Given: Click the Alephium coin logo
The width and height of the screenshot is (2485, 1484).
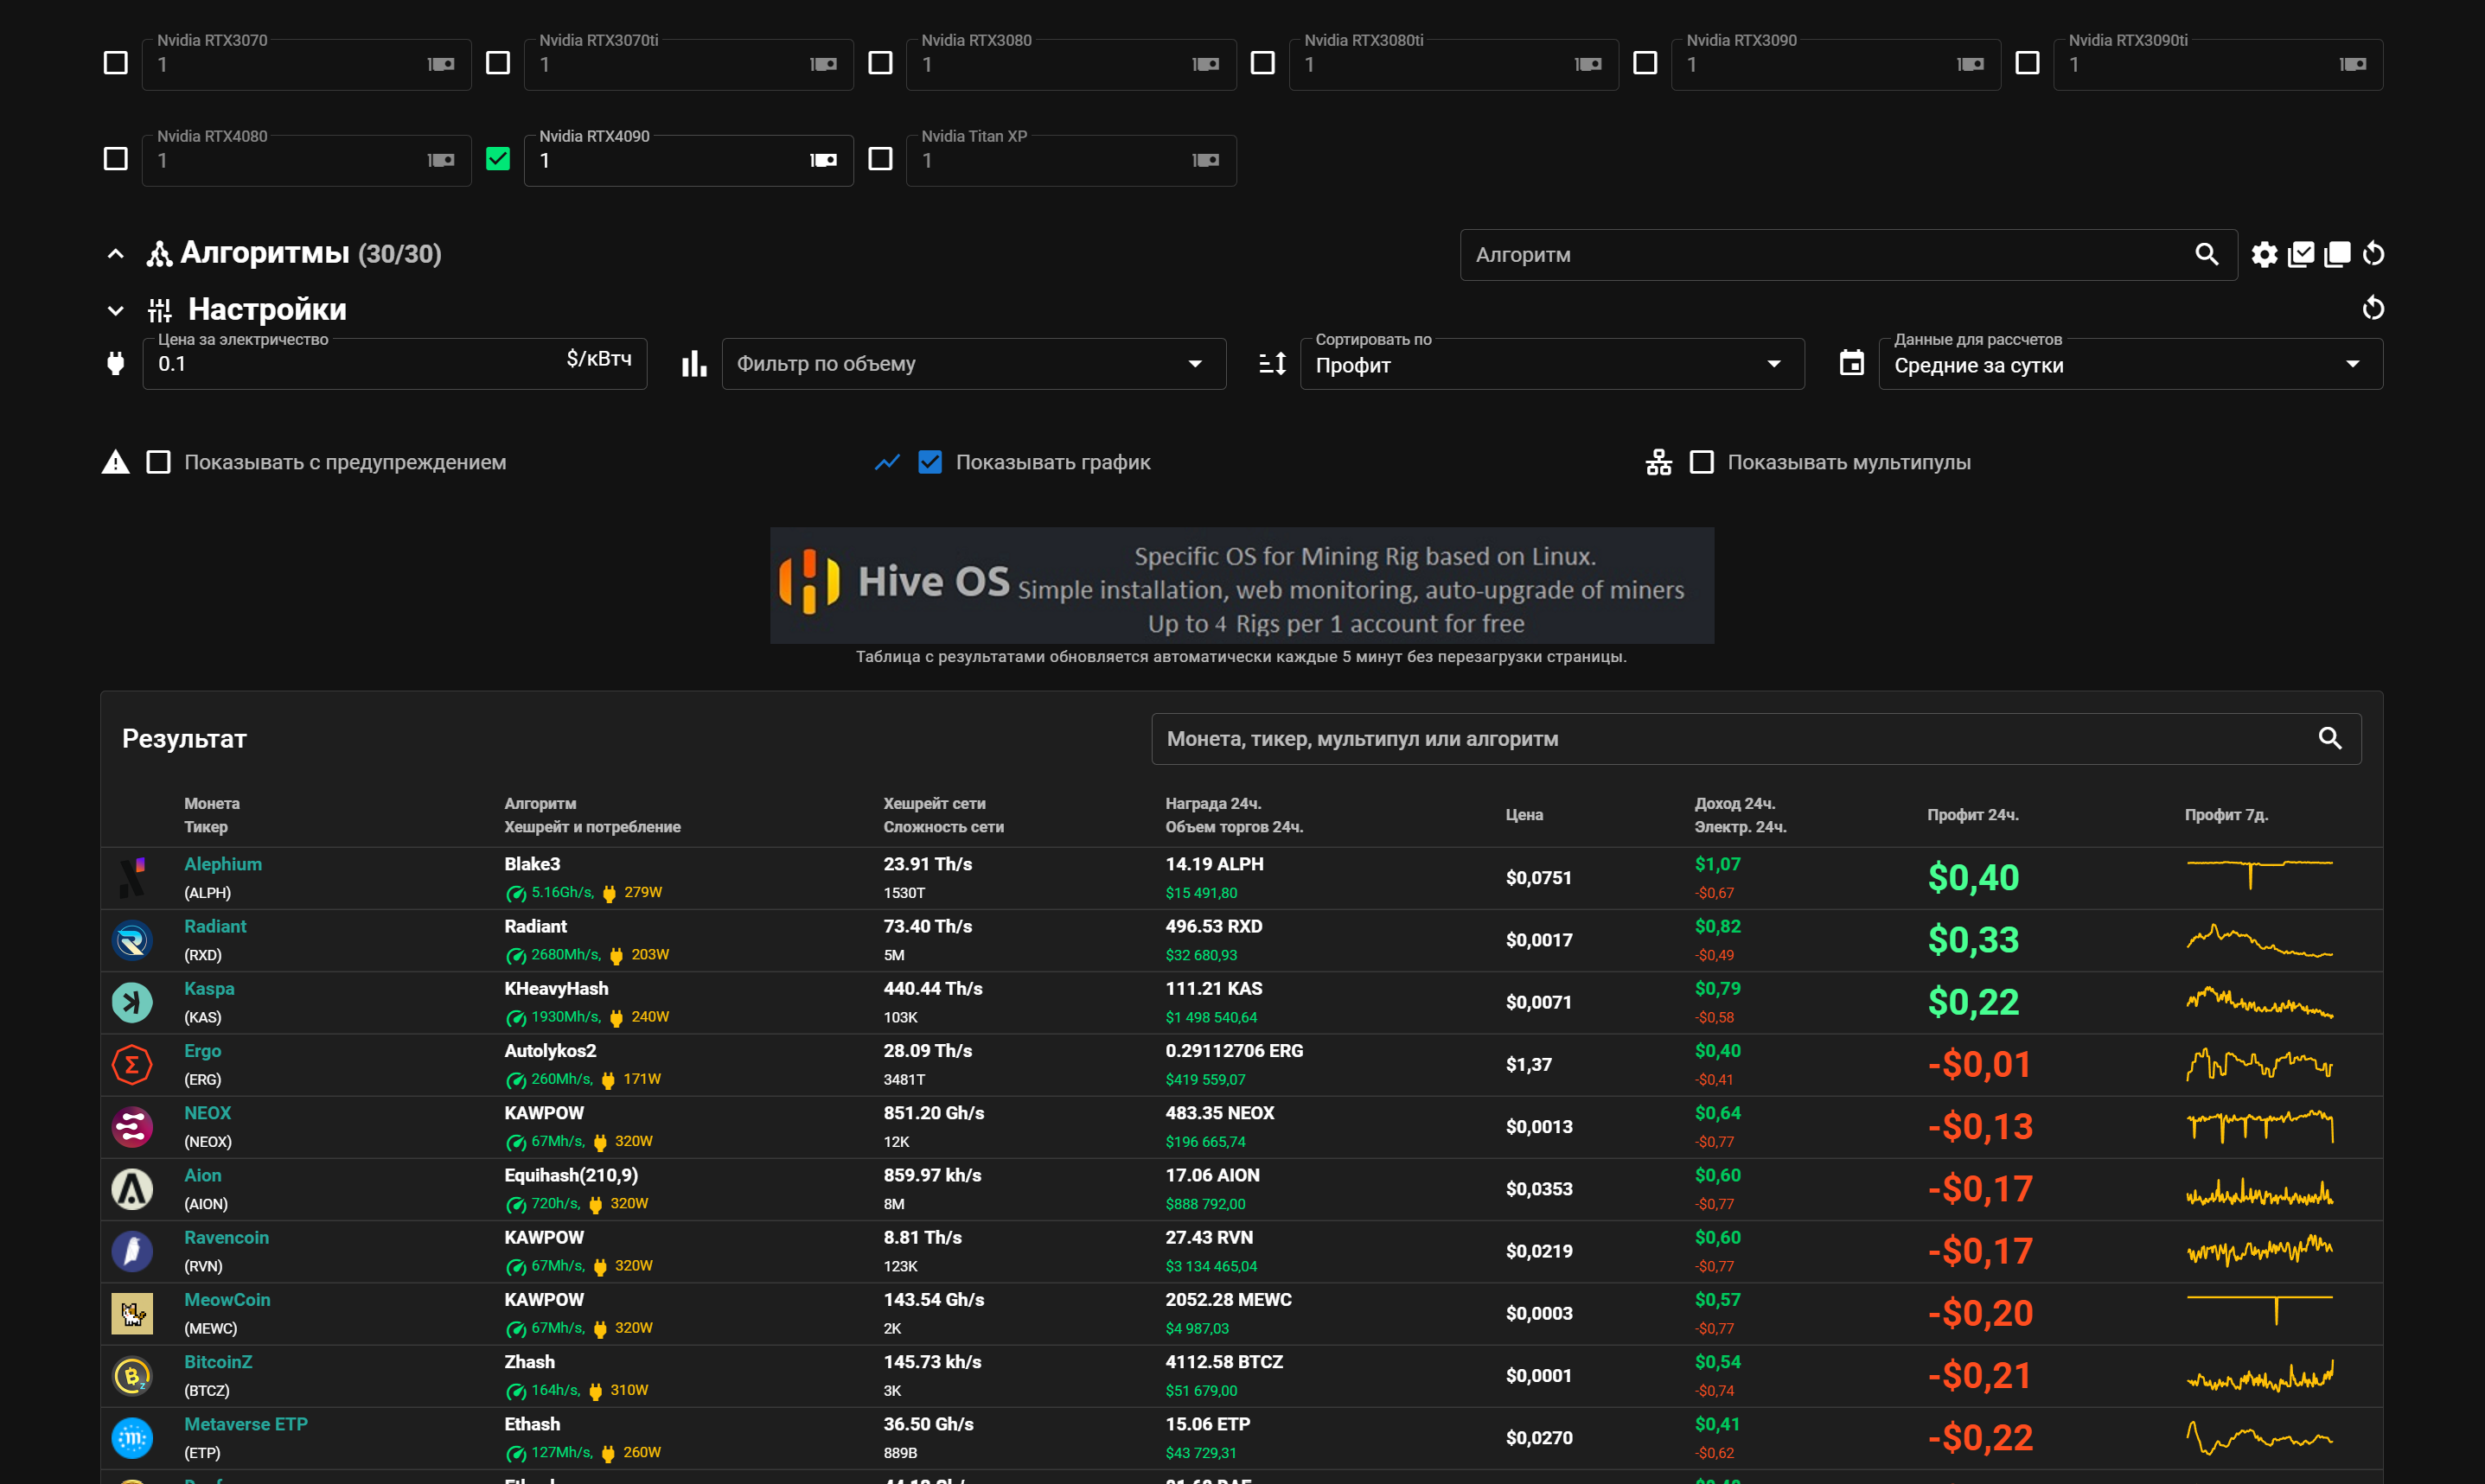Looking at the screenshot, I should click(x=132, y=878).
